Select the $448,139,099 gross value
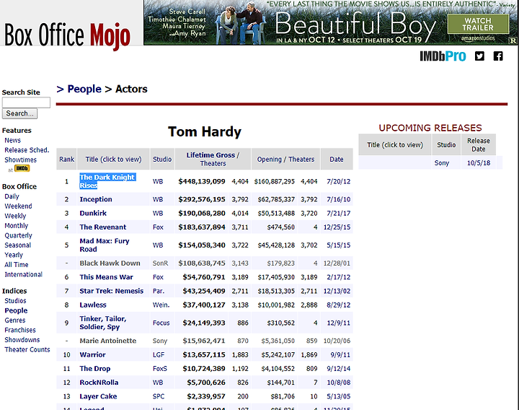 (x=202, y=181)
